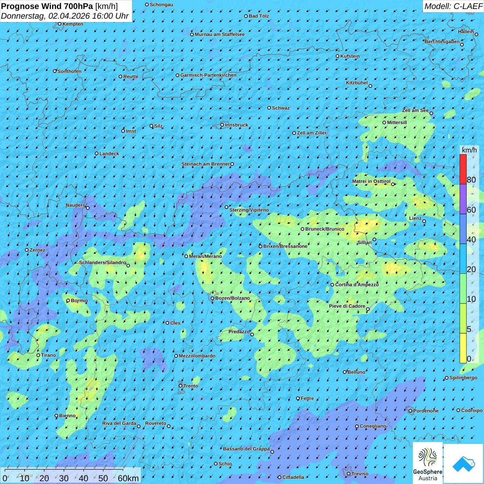Click the Predazzo city label
The image size is (484, 484).
tap(239, 332)
